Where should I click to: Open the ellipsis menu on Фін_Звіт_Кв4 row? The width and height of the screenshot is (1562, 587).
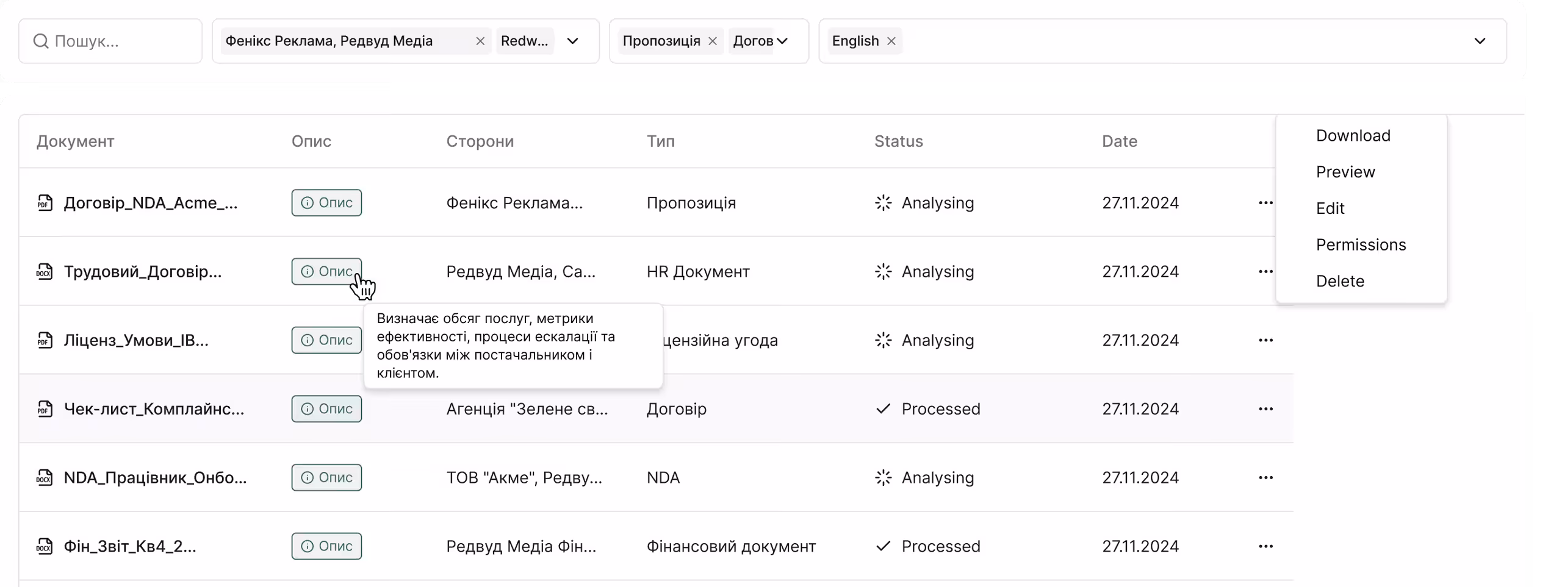pyautogui.click(x=1266, y=546)
